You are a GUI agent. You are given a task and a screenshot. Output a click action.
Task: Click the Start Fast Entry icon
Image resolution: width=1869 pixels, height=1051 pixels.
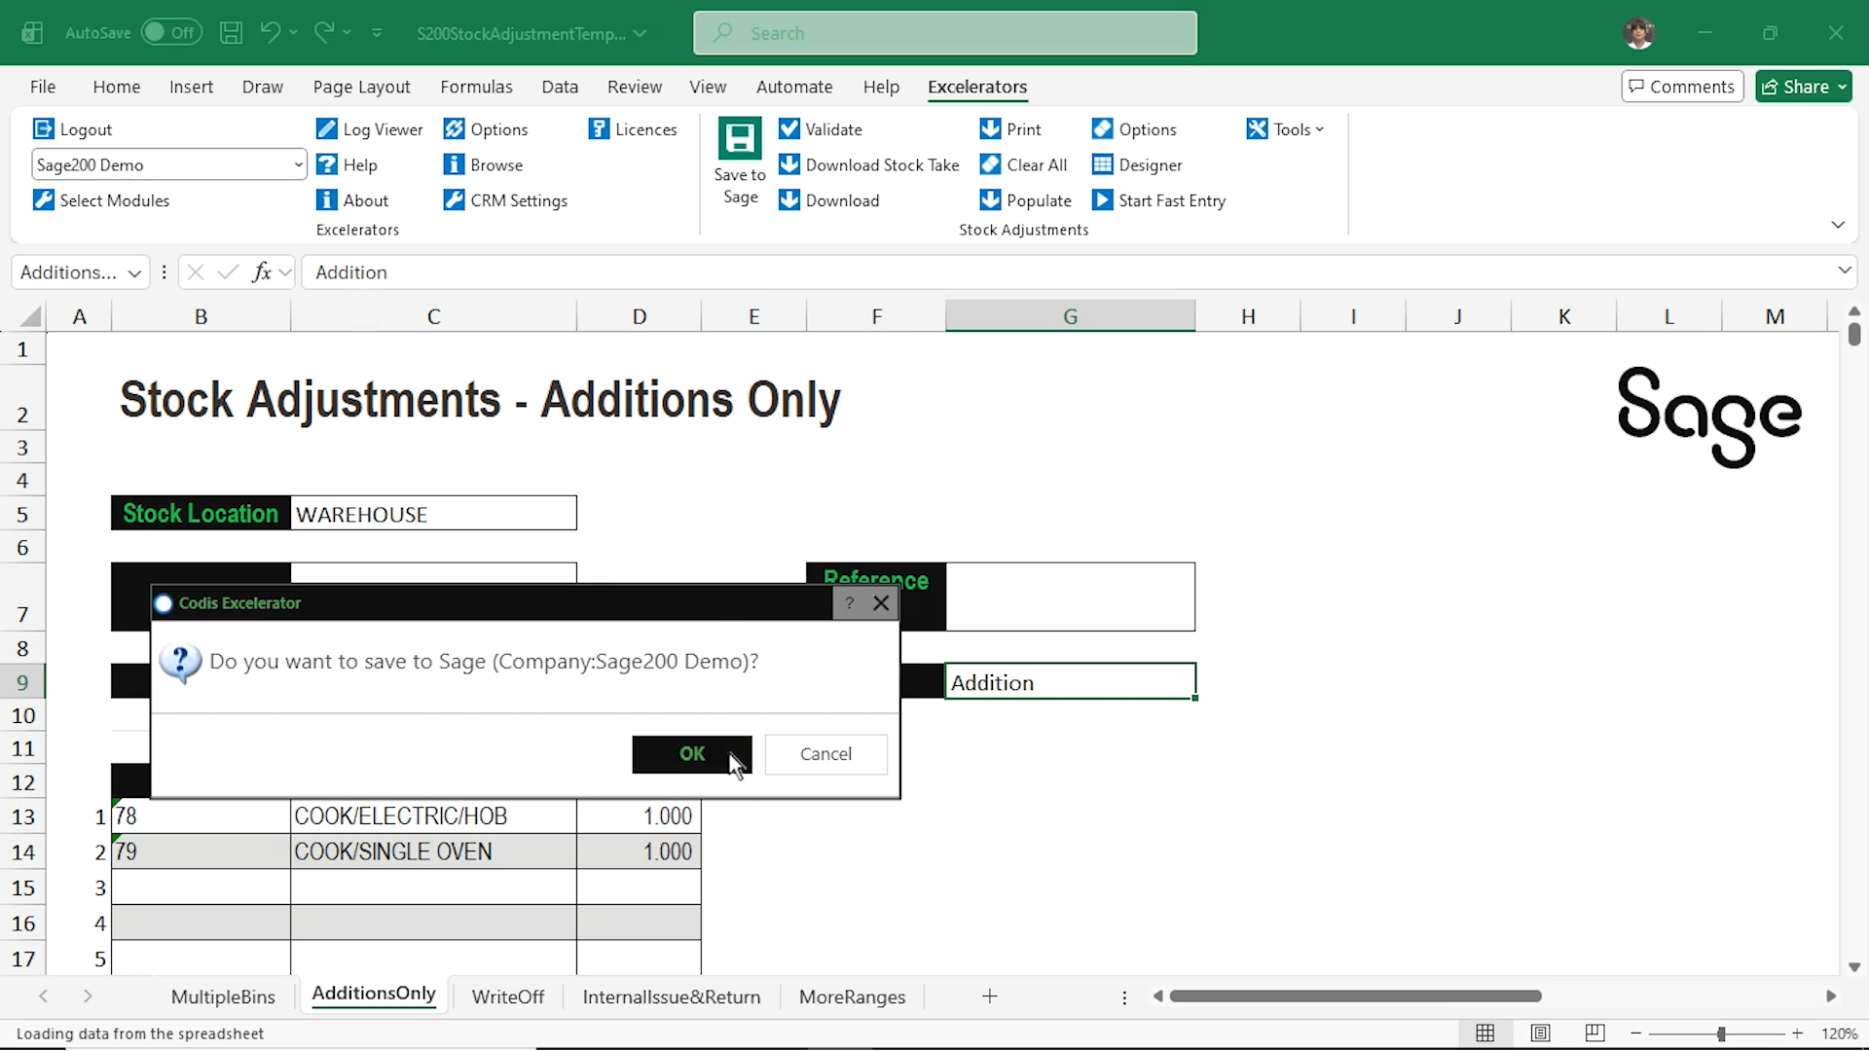point(1102,200)
